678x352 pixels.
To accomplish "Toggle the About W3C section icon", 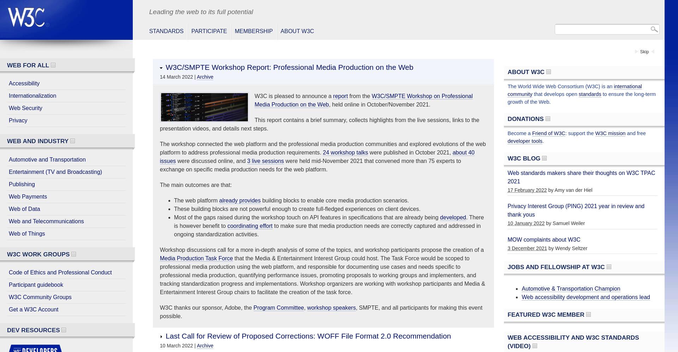I will tap(549, 72).
